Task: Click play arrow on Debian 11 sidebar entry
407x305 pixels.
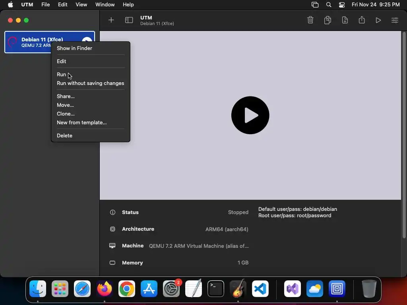Action: tap(87, 39)
